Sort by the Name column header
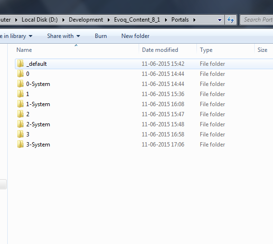The image size is (273, 244). pyautogui.click(x=24, y=50)
